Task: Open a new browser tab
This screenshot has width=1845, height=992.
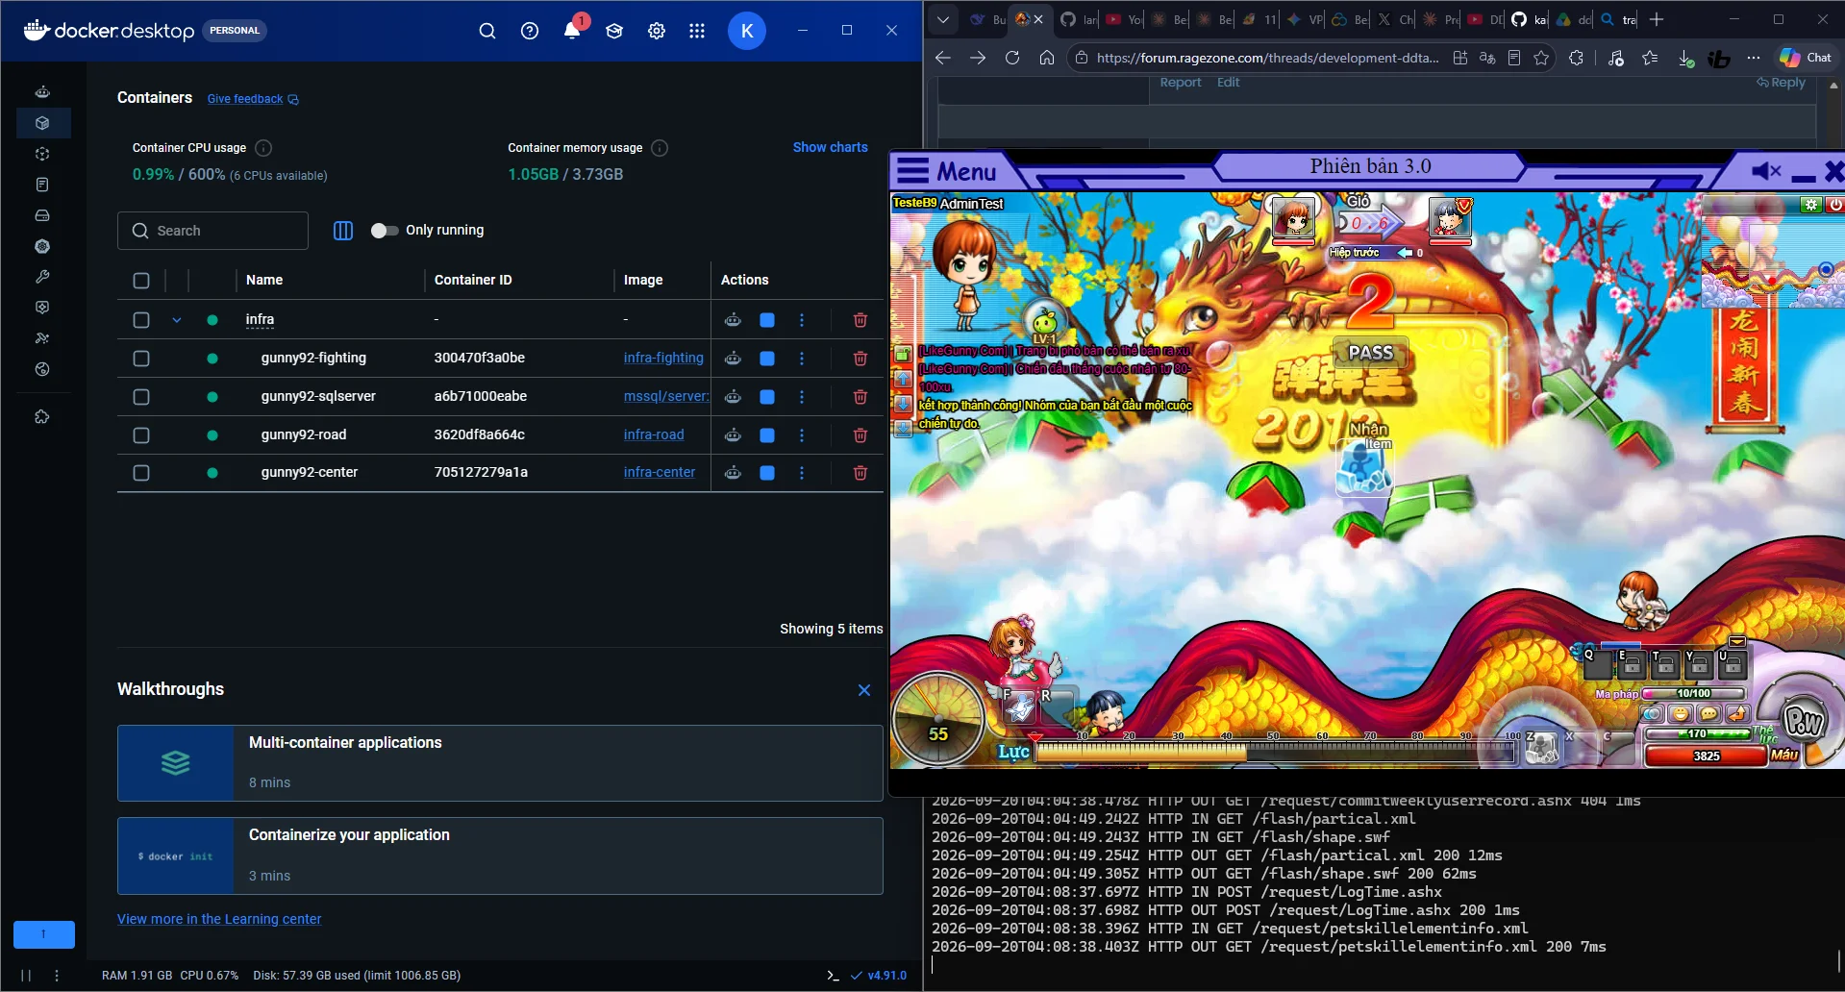Action: click(1656, 19)
